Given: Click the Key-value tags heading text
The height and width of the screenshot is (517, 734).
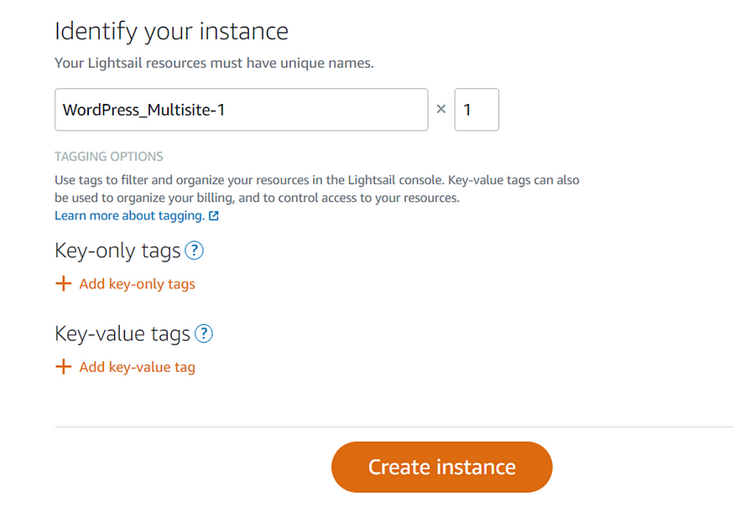Looking at the screenshot, I should point(122,334).
